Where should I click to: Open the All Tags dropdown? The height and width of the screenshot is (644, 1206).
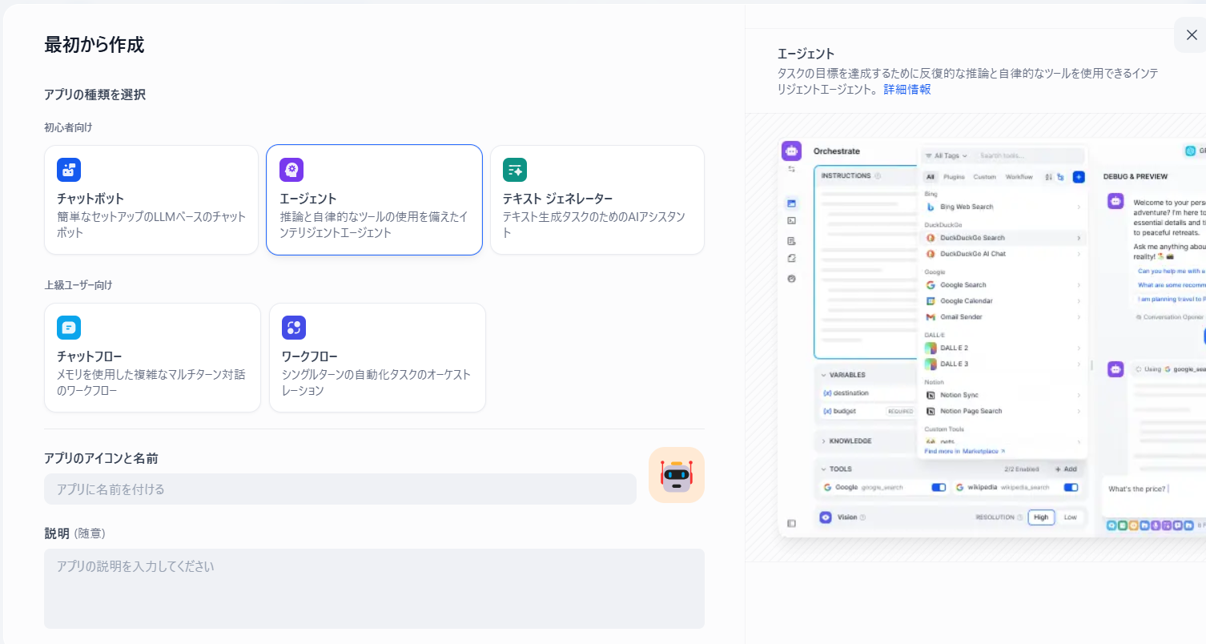pyautogui.click(x=946, y=155)
